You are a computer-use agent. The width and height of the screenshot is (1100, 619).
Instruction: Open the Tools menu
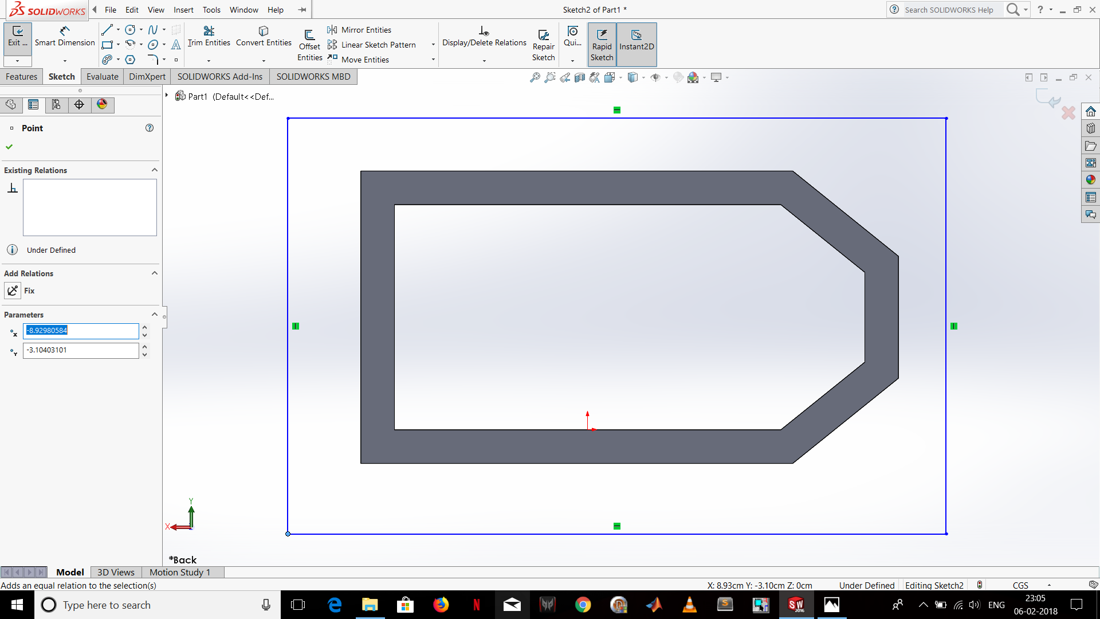point(211,10)
